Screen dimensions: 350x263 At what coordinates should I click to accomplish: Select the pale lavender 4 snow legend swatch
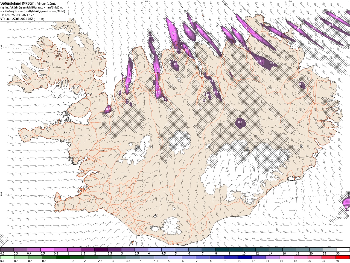tap(155, 250)
